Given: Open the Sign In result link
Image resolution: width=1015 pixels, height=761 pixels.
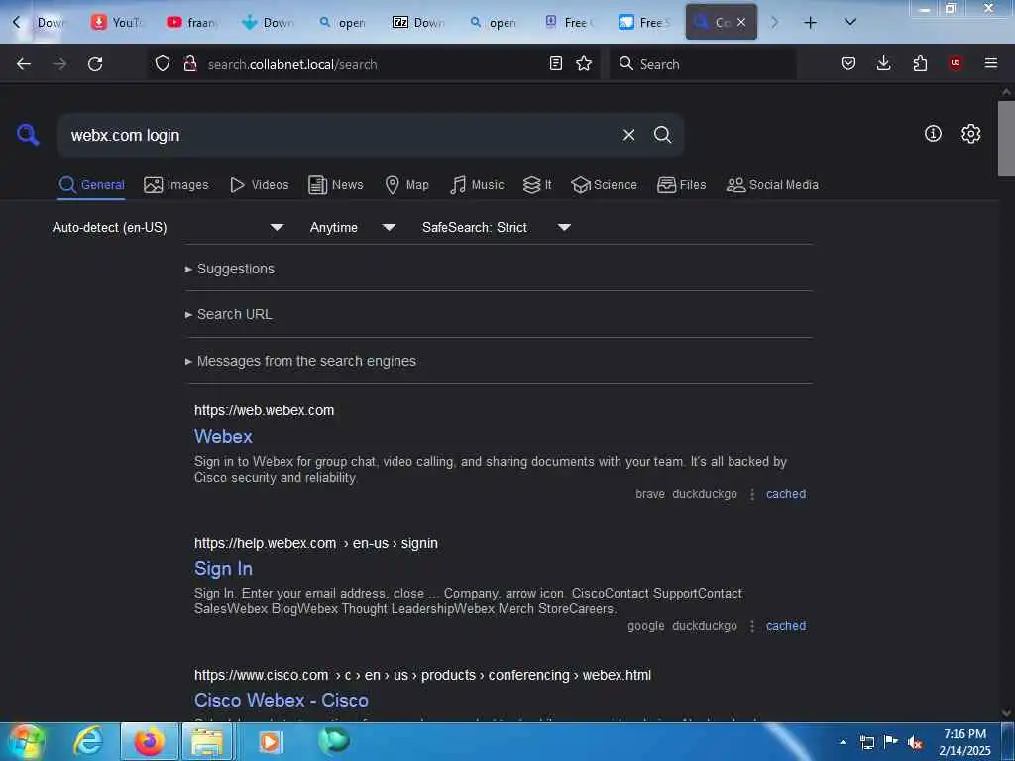Looking at the screenshot, I should [x=223, y=568].
